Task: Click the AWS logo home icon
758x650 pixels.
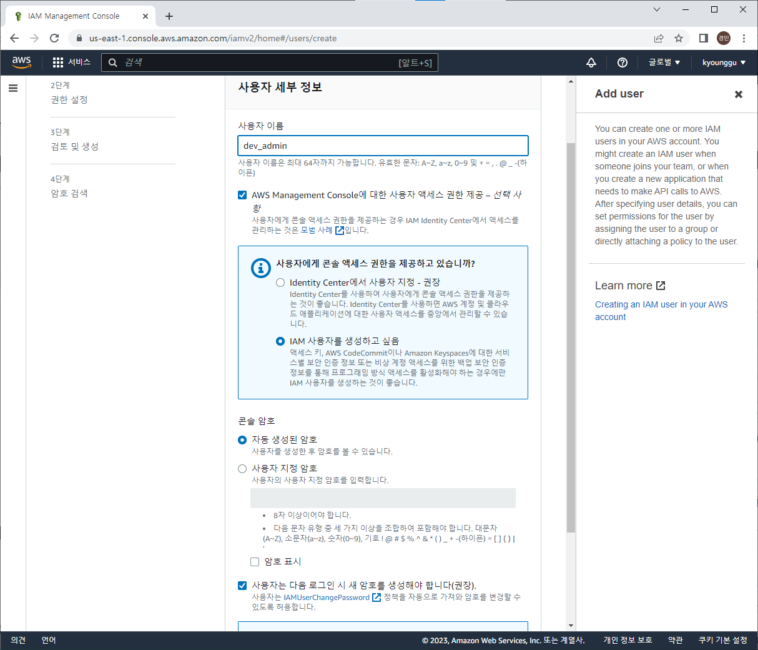Action: point(21,62)
